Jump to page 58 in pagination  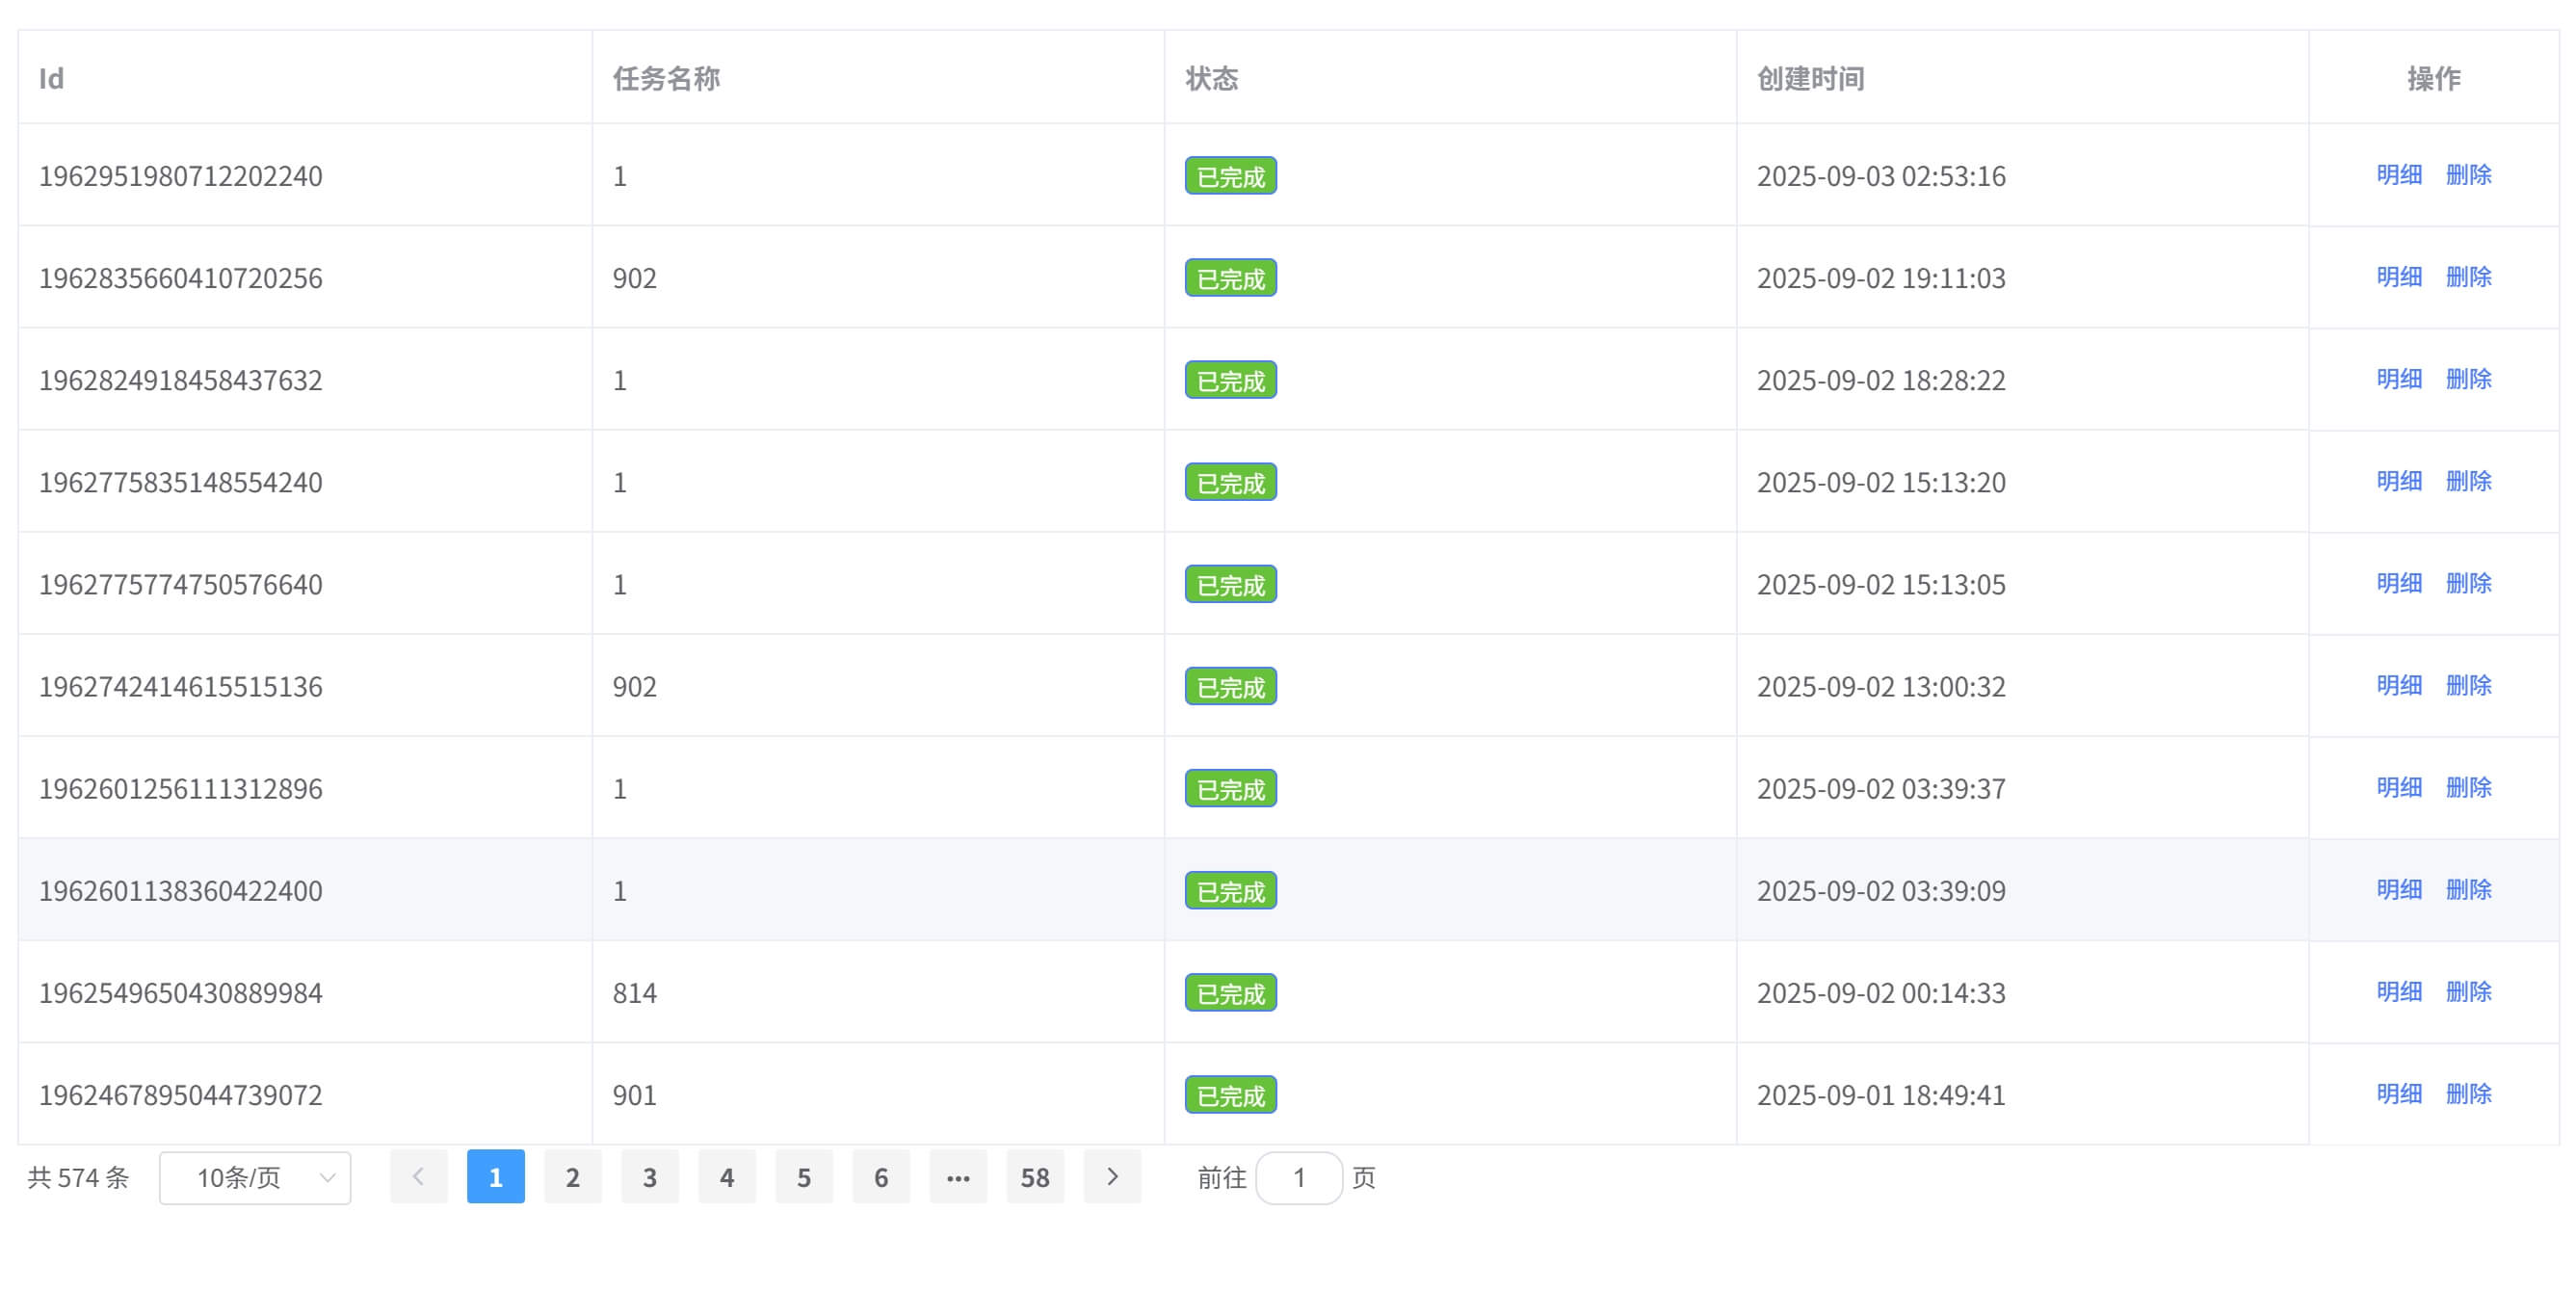(x=1034, y=1177)
